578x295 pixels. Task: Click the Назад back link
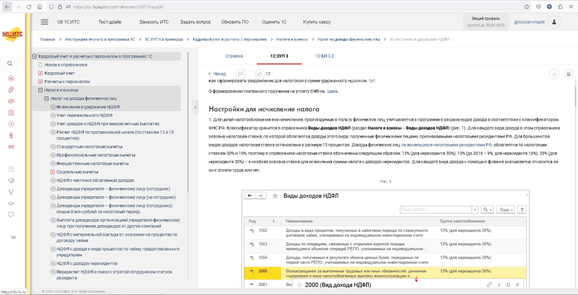click(x=217, y=74)
